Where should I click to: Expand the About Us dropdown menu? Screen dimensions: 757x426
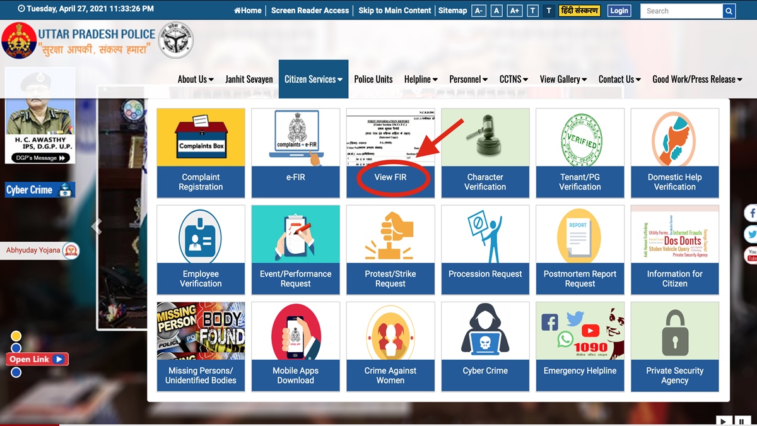coord(196,80)
